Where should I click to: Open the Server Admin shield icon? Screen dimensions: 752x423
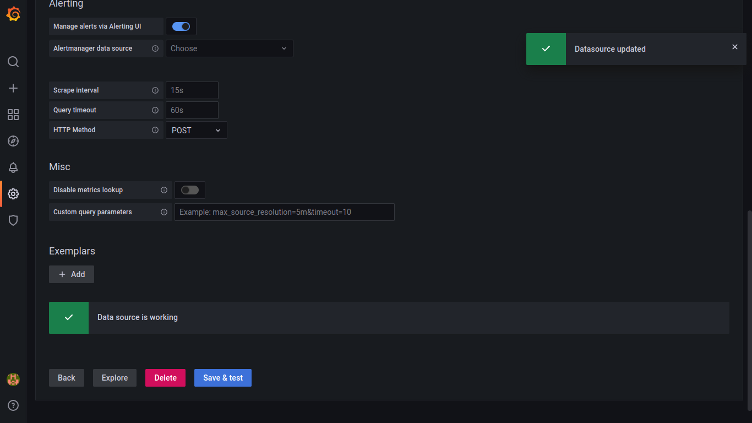13,220
